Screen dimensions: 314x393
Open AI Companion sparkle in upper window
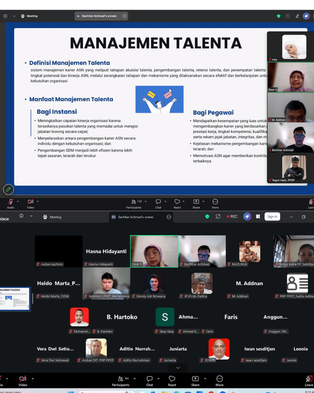pos(306,16)
